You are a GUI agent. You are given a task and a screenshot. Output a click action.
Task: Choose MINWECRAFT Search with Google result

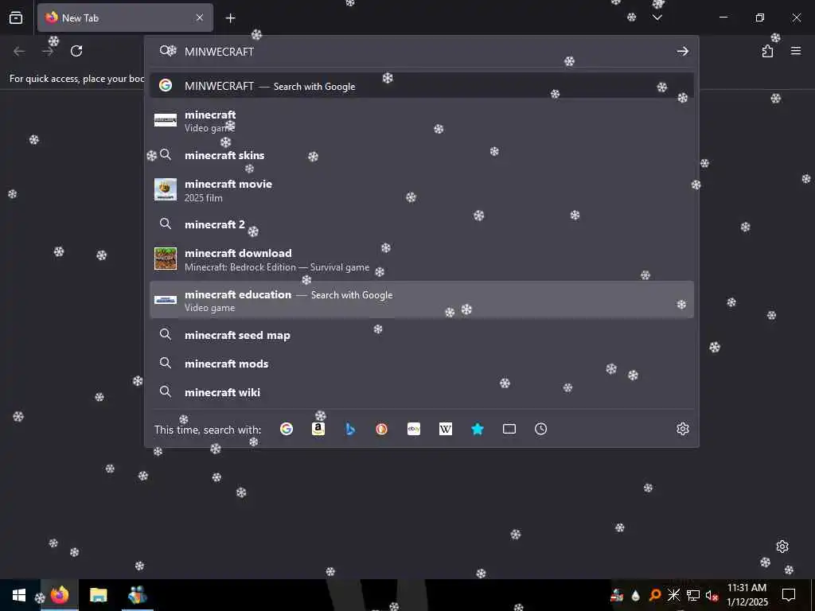[422, 86]
